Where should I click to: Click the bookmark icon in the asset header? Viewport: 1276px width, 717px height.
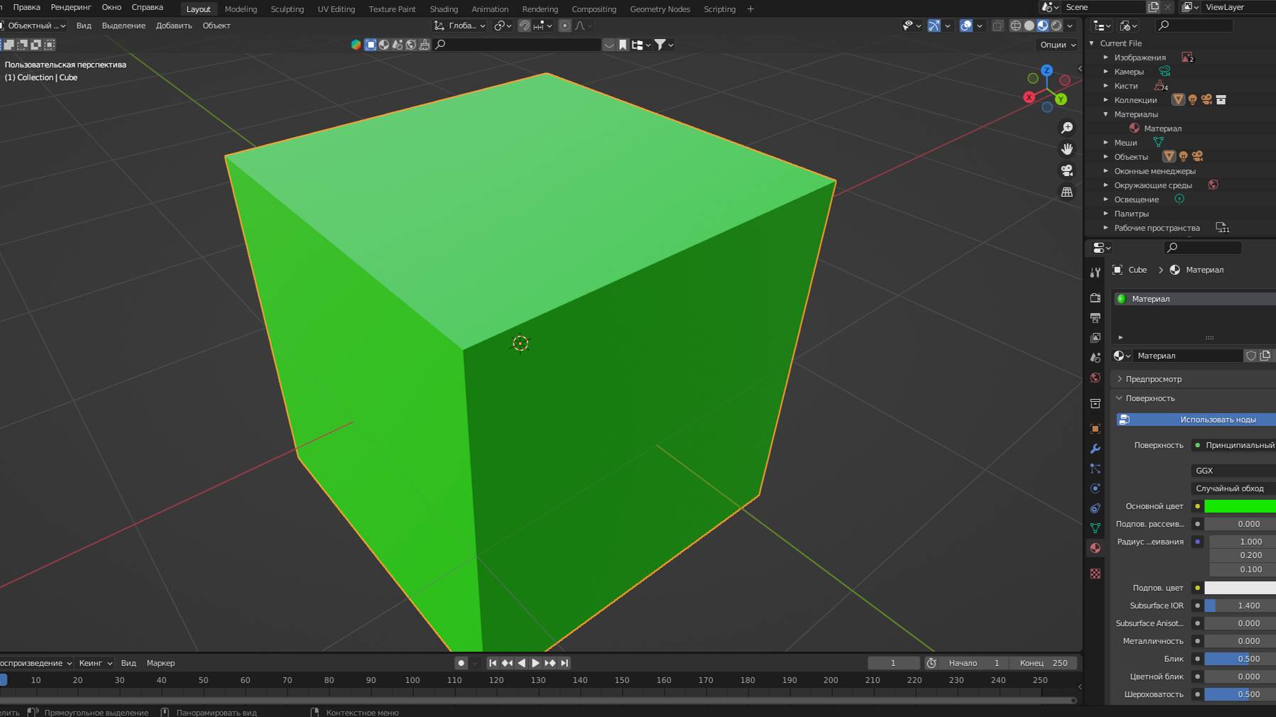coord(623,45)
